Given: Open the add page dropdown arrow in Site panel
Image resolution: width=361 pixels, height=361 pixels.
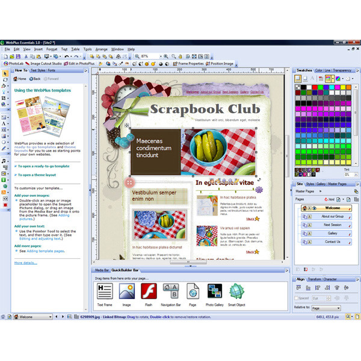Looking at the screenshot, I should 344,199.
